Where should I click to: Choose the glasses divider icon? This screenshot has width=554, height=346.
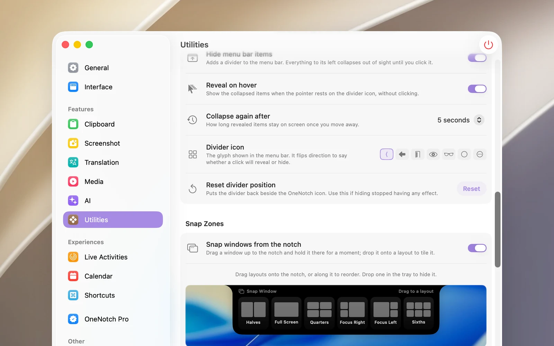(x=449, y=154)
